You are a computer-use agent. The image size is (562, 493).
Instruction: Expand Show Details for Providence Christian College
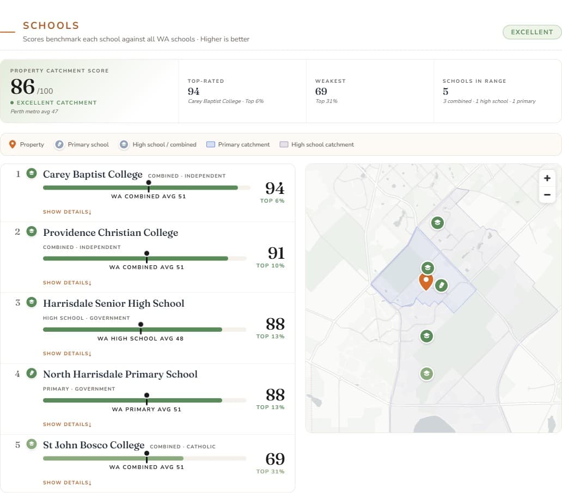pyautogui.click(x=67, y=283)
